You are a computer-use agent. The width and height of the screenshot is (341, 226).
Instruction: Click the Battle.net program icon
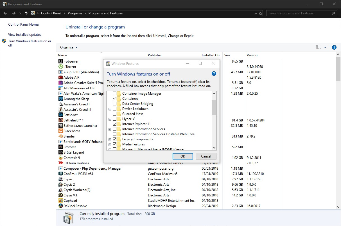(60, 115)
